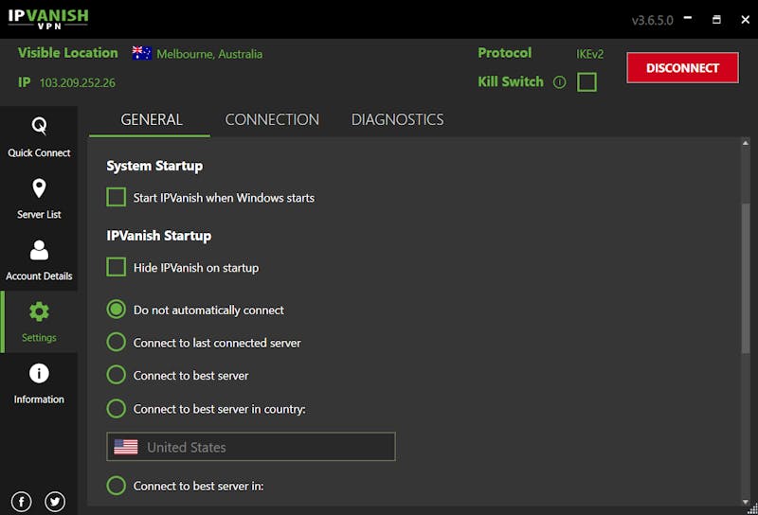Click the red Disconnect button
This screenshot has height=515, width=758.
[x=682, y=68]
